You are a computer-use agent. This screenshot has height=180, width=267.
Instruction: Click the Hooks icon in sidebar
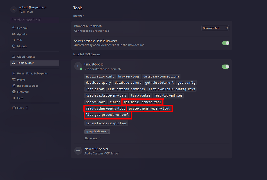tap(14, 80)
